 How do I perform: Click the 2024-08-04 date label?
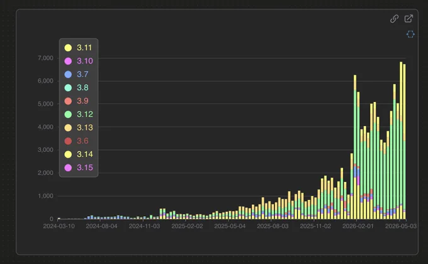(101, 226)
